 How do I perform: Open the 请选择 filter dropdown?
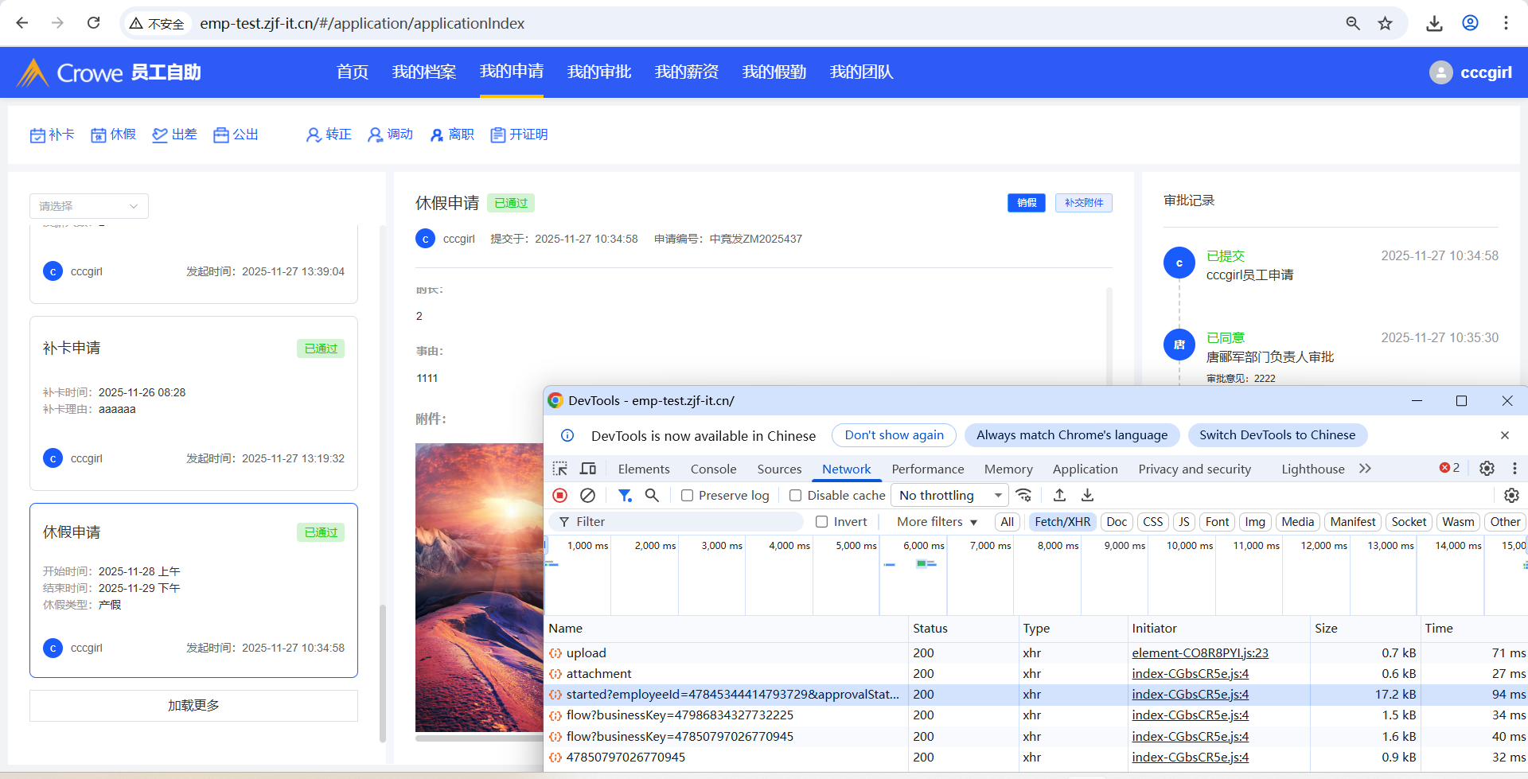click(89, 206)
